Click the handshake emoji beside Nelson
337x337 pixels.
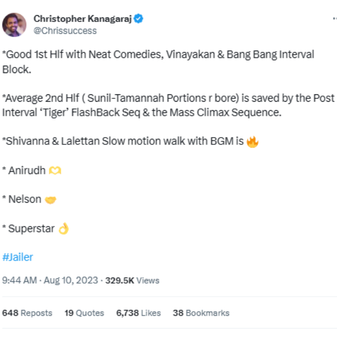pyautogui.click(x=50, y=199)
